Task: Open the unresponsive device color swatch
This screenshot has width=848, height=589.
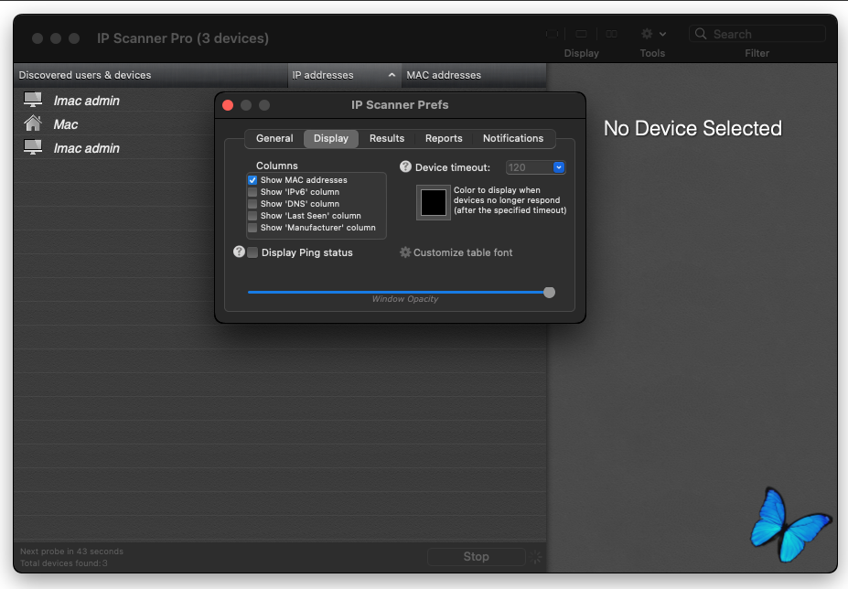Action: pyautogui.click(x=434, y=202)
